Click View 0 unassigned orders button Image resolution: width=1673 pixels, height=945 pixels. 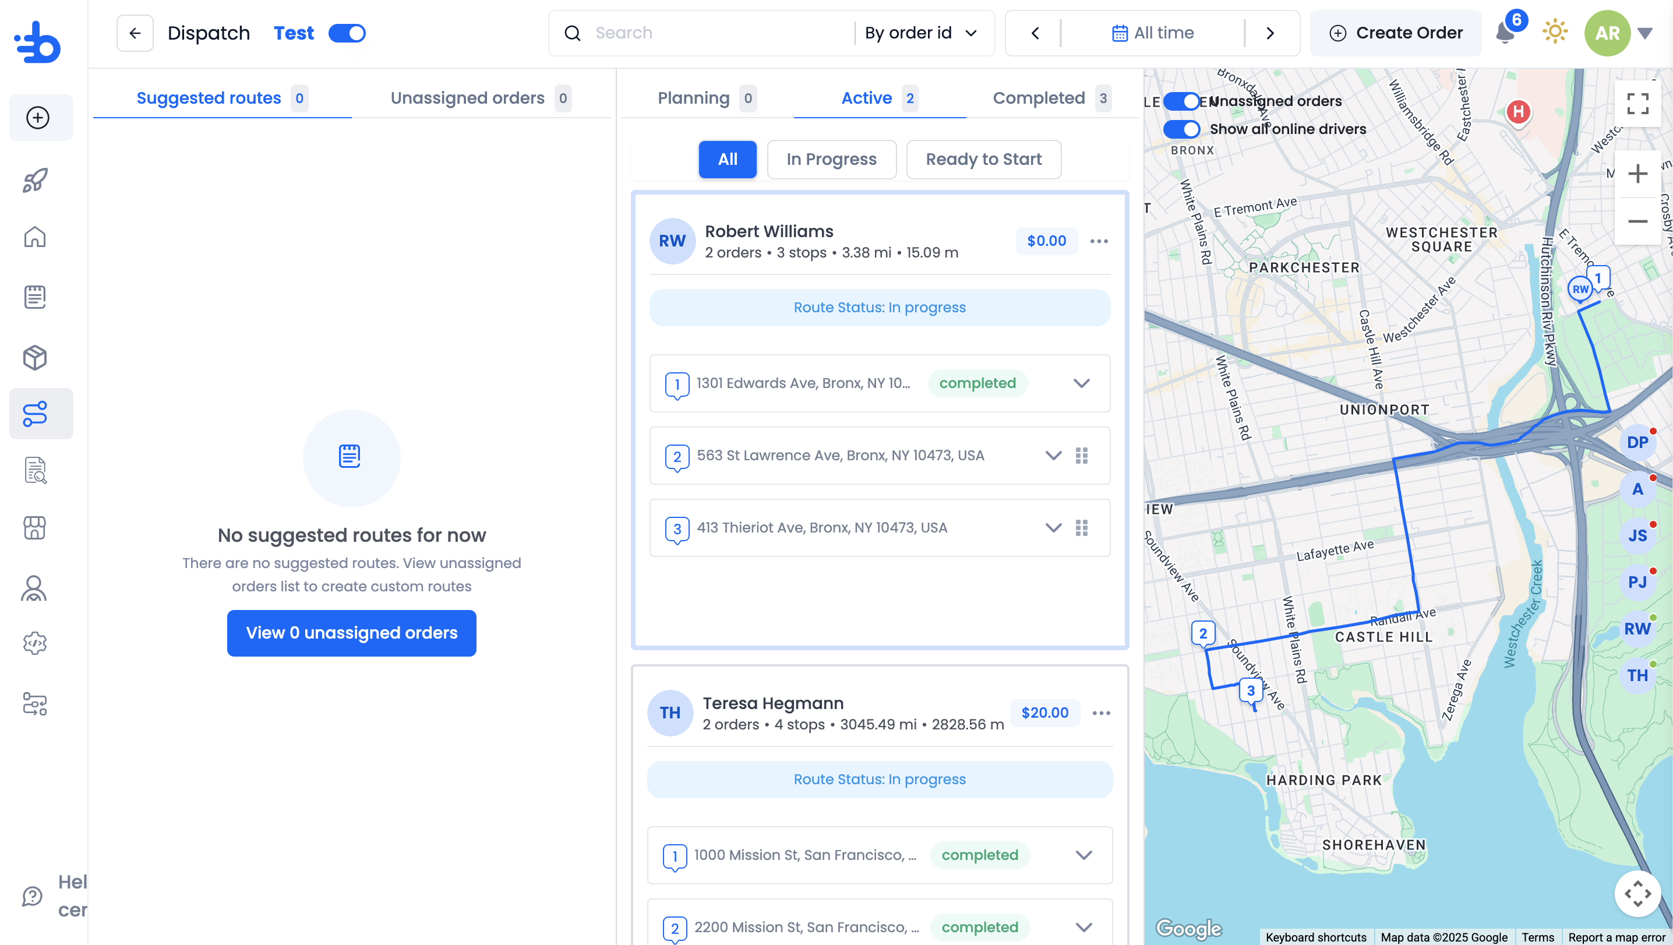coord(351,633)
